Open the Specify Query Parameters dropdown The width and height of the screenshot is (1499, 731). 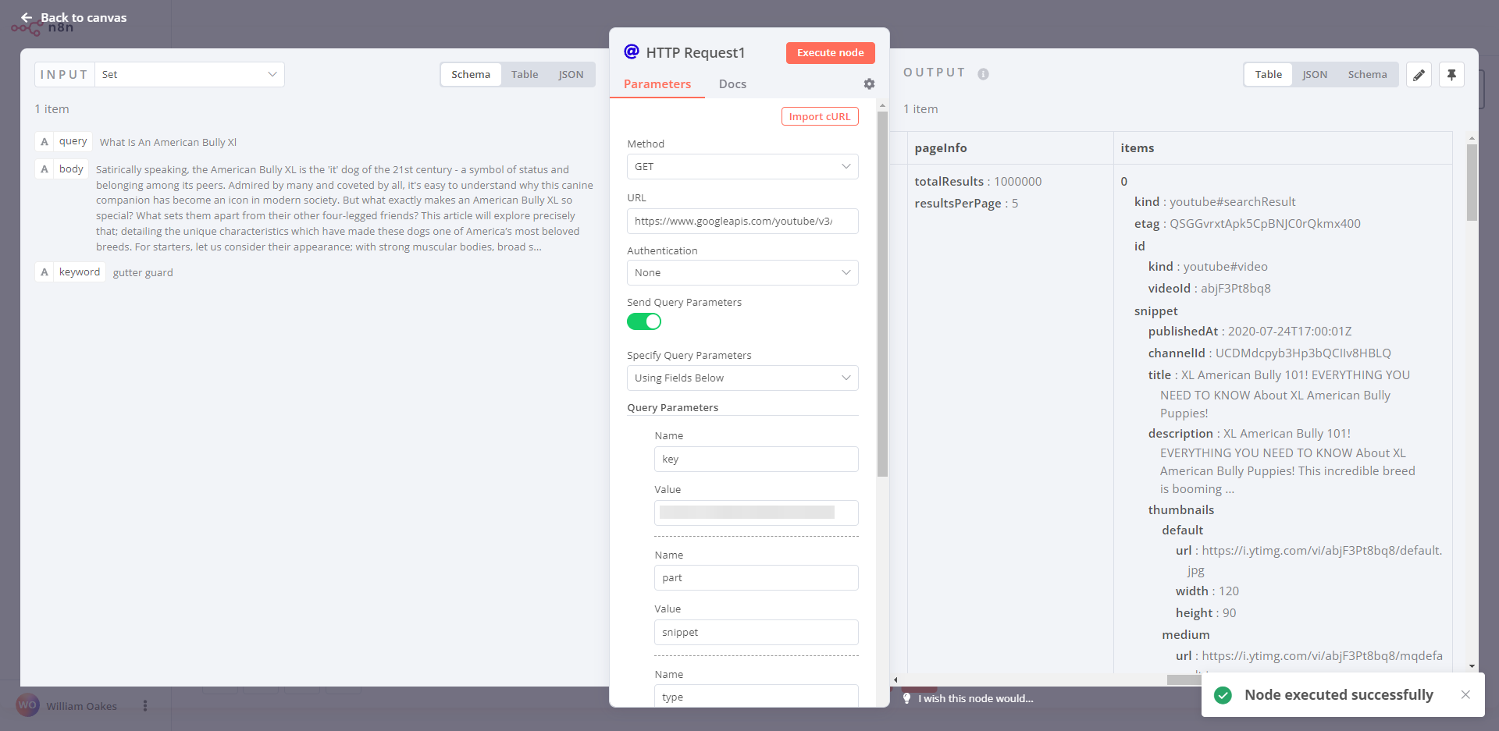coord(742,378)
